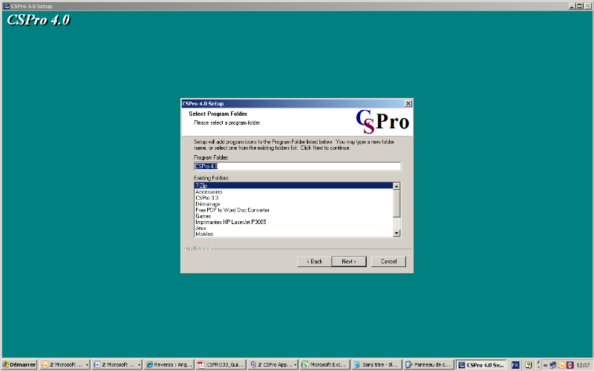Click the folder list scroll-down arrow
The image size is (594, 371).
[396, 233]
